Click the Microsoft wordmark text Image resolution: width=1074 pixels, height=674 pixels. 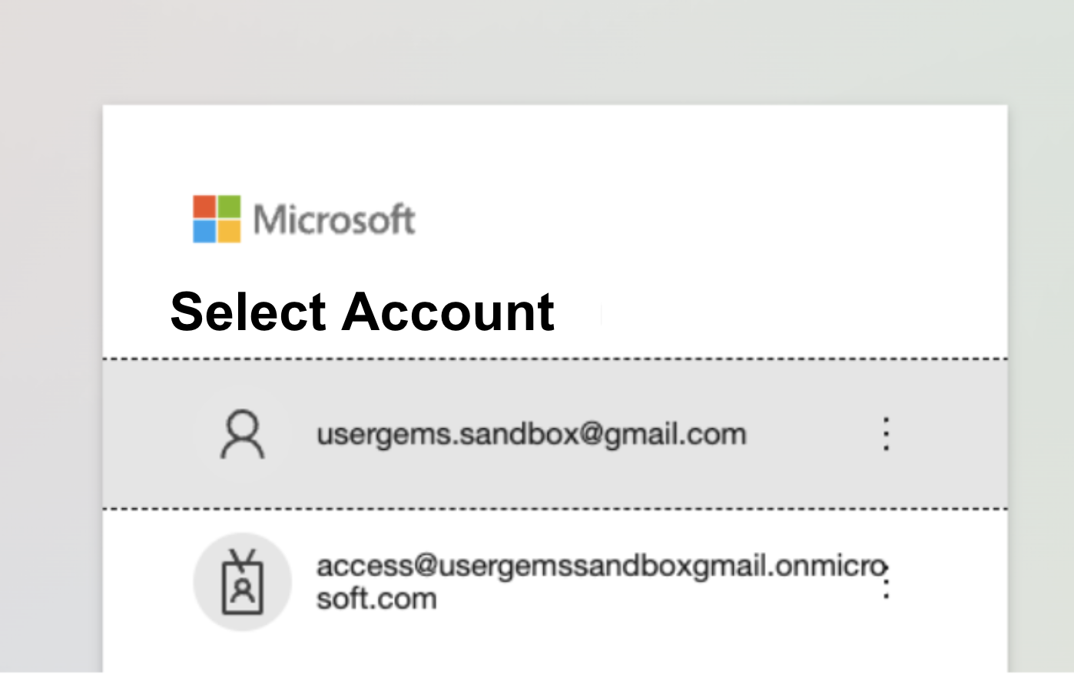[334, 220]
